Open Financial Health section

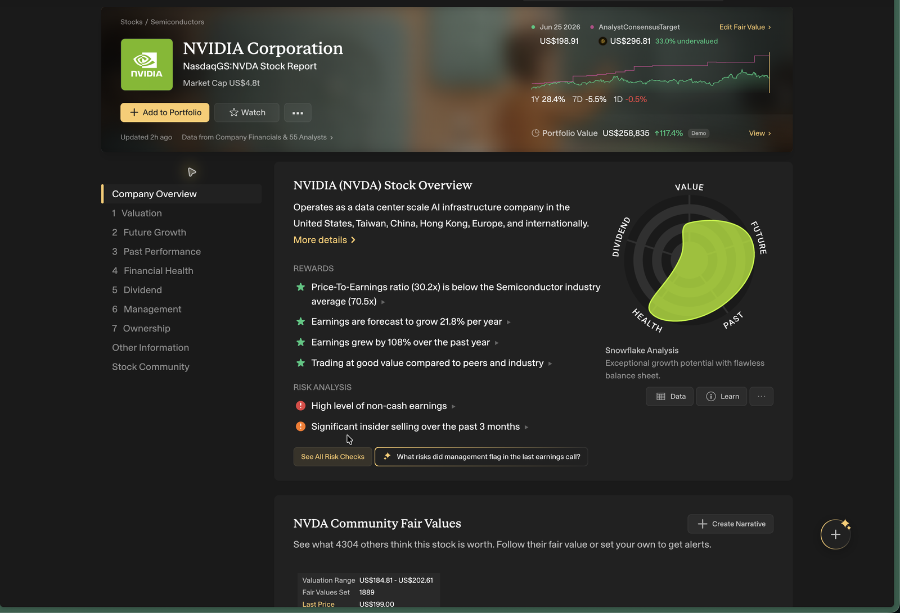pos(152,271)
